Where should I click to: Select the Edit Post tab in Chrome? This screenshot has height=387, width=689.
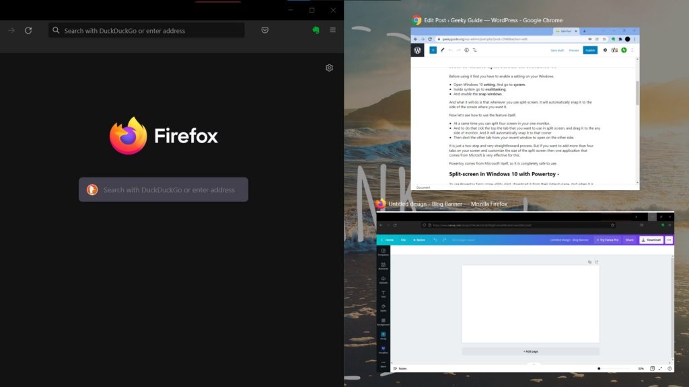[566, 31]
